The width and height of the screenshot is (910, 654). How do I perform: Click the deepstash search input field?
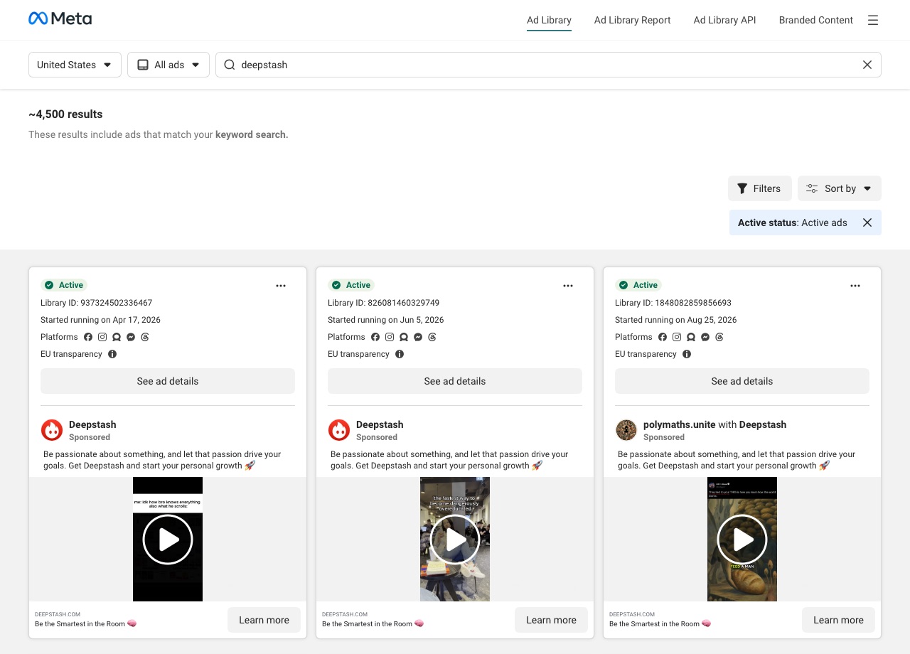pos(548,65)
